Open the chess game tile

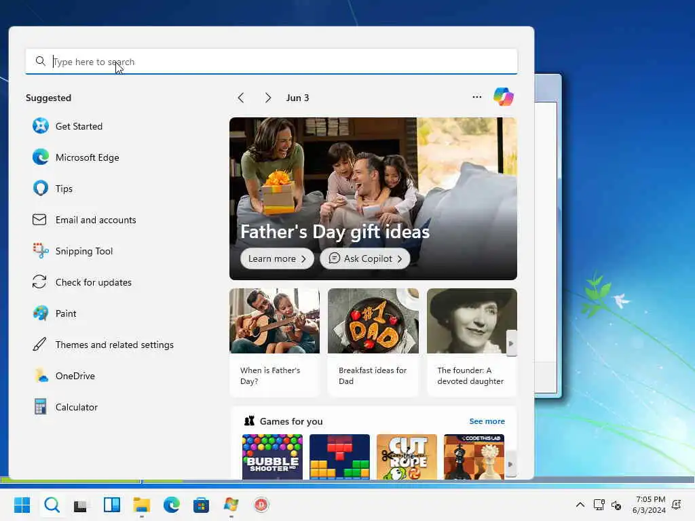pos(474,457)
